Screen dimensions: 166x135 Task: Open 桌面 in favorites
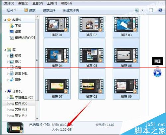(x=15, y=32)
